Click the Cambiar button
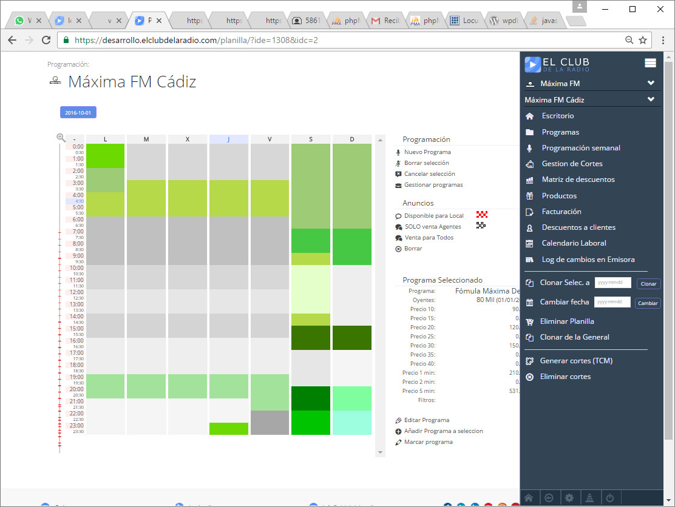The height and width of the screenshot is (507, 675). [648, 303]
